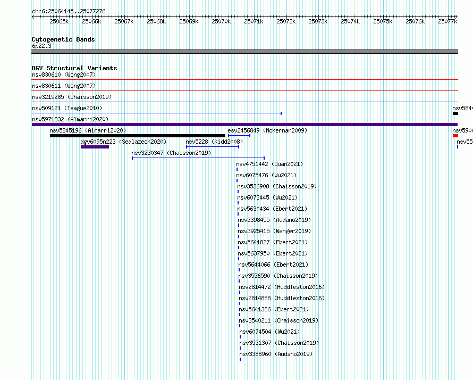Click the chr6:25064145..25077276 coordinates label
The image size is (473, 380).
click(x=69, y=11)
